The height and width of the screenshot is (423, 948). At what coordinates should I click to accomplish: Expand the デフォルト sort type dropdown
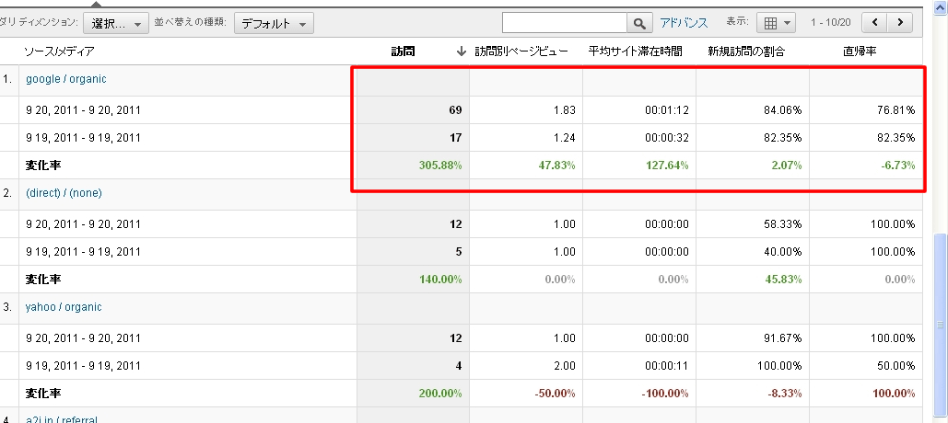click(x=274, y=23)
